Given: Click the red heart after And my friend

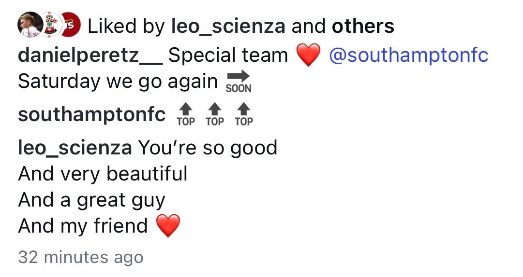Looking at the screenshot, I should click(x=168, y=226).
